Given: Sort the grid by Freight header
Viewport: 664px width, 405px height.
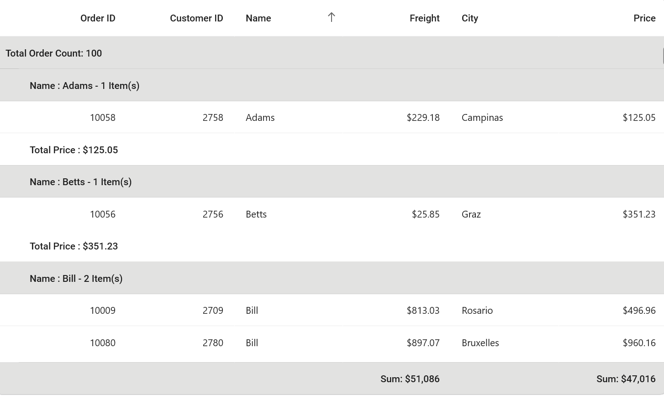Looking at the screenshot, I should 424,18.
